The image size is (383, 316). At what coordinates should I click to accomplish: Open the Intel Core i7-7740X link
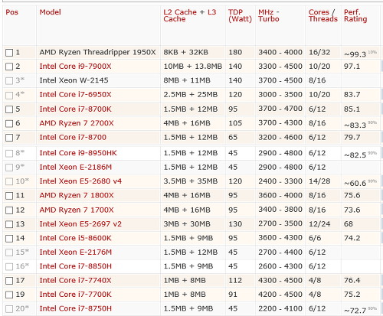pos(75,281)
